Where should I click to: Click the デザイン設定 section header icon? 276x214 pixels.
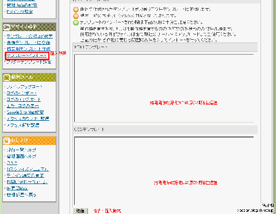[7, 27]
